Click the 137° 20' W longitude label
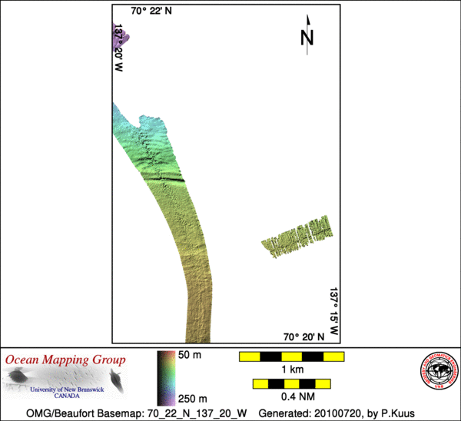Image resolution: width=461 pixels, height=421 pixels. click(x=119, y=48)
